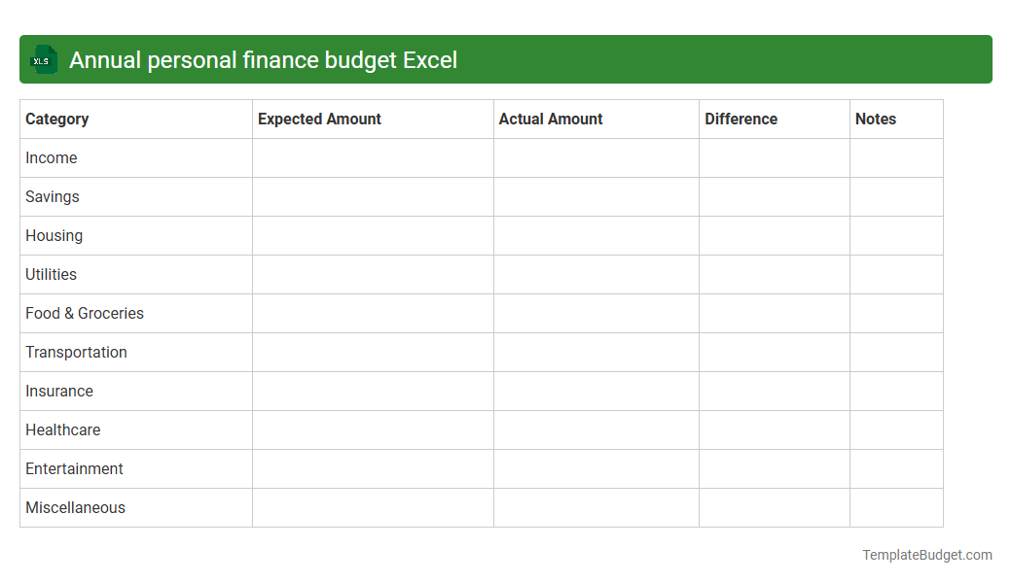Select the Entertainment row label

click(x=74, y=468)
